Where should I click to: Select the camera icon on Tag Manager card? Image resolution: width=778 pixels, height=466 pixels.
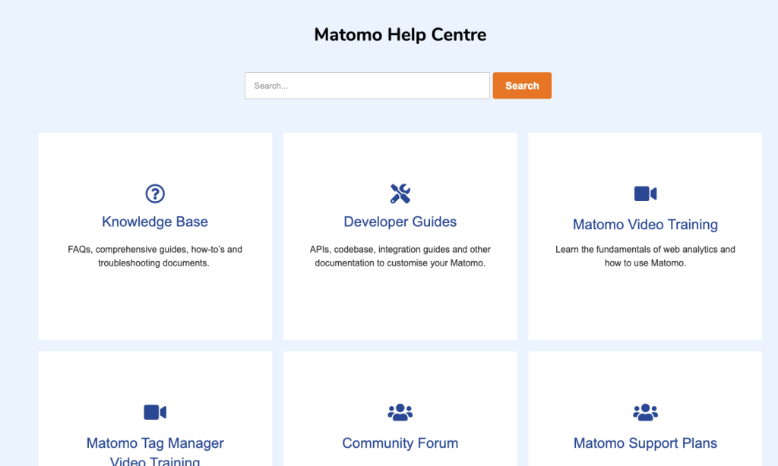(155, 412)
